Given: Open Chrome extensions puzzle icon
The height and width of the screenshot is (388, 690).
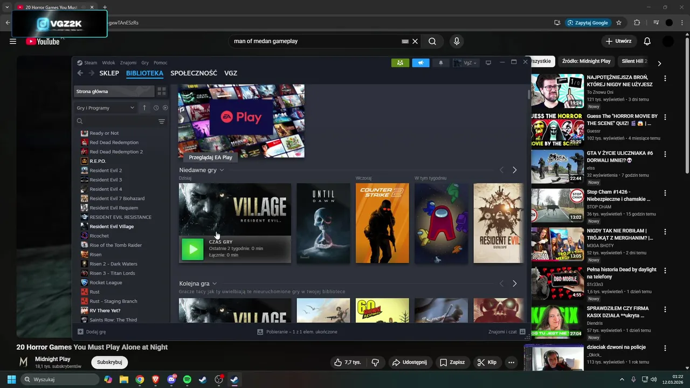Looking at the screenshot, I should (x=637, y=23).
